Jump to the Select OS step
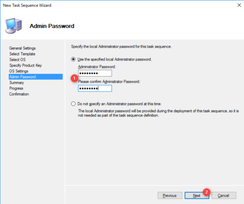 [x=17, y=60]
